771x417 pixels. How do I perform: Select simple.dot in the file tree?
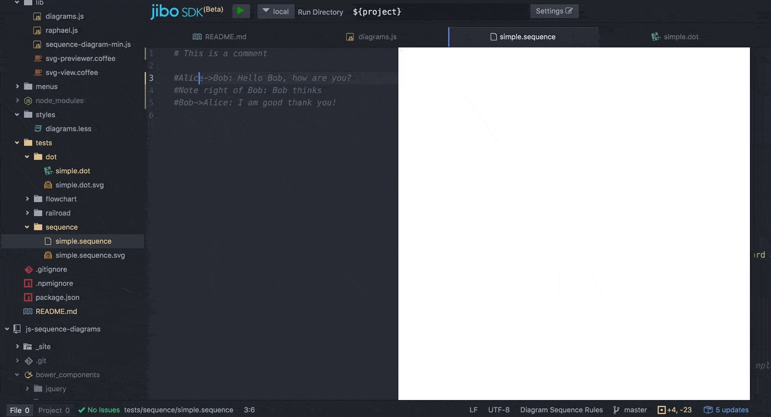coord(73,171)
